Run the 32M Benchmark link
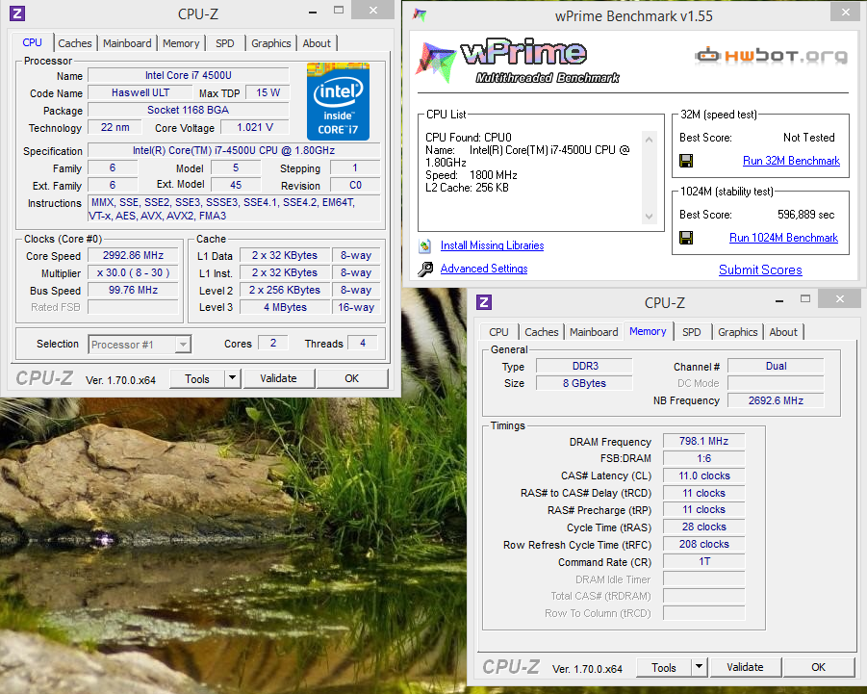867x694 pixels. point(791,161)
